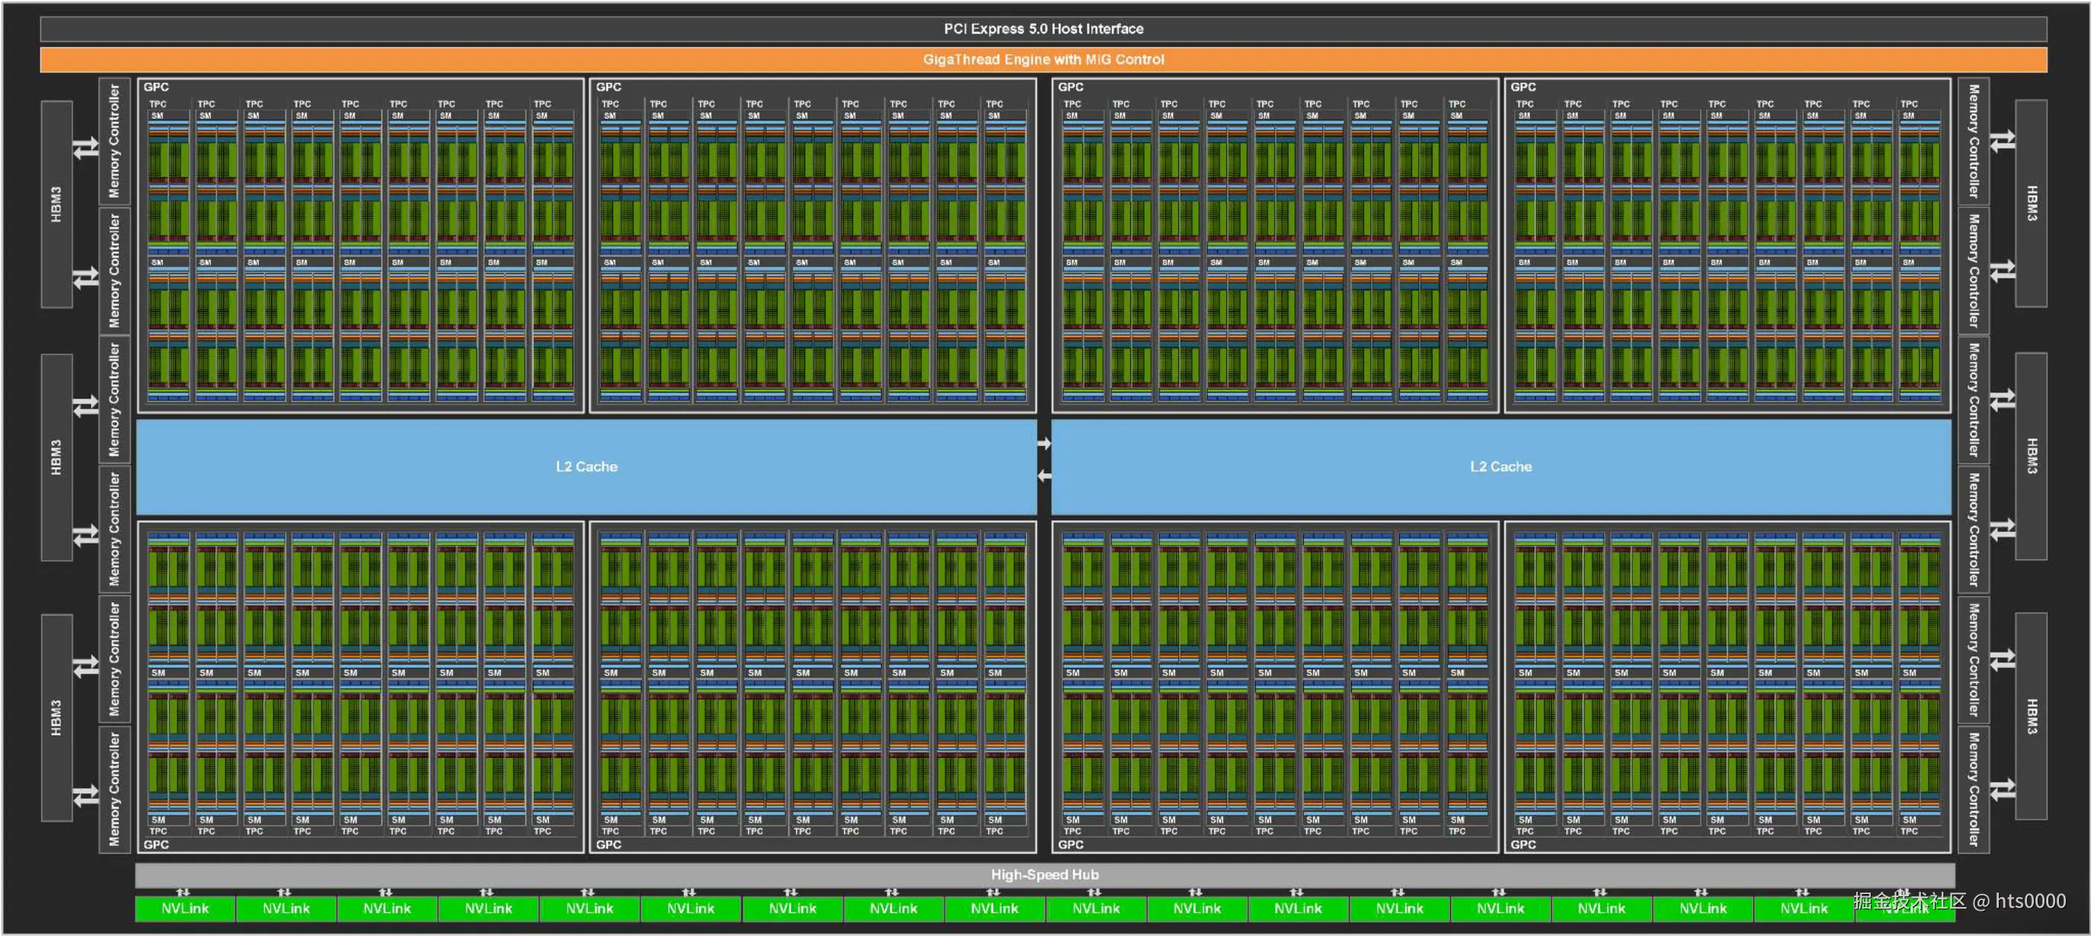Screen dimensions: 2091x936
Task: Click the leftmost green NVLink block
Action: click(185, 909)
